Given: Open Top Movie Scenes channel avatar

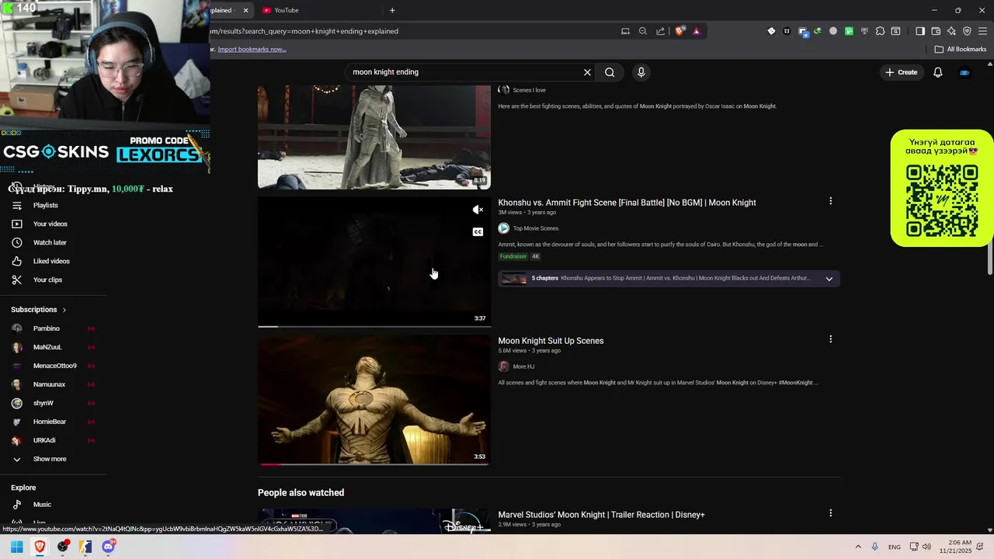Looking at the screenshot, I should [x=503, y=228].
